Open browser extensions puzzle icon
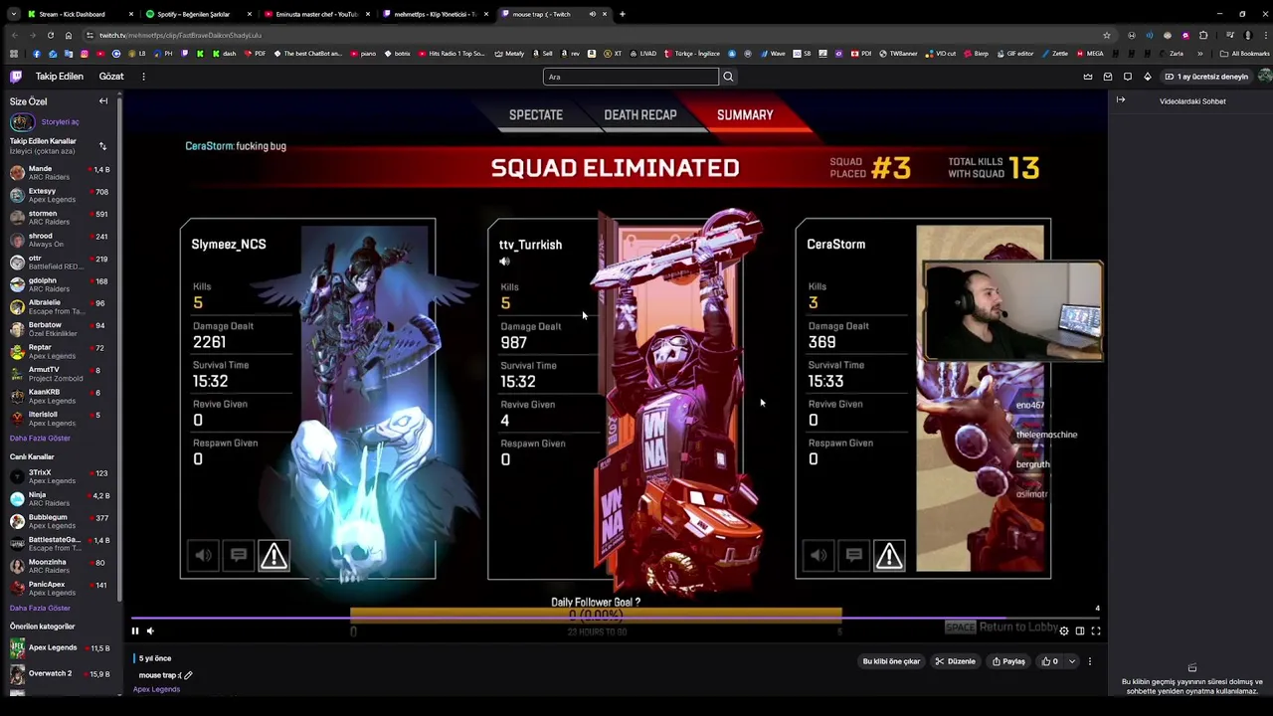Screen dimensions: 1273x716 click(x=1202, y=35)
